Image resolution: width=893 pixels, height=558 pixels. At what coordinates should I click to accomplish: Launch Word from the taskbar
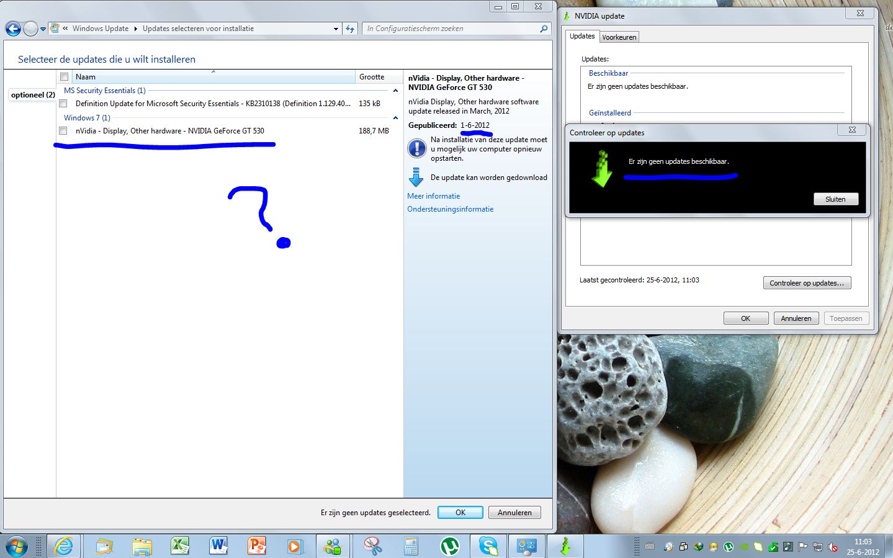click(218, 546)
